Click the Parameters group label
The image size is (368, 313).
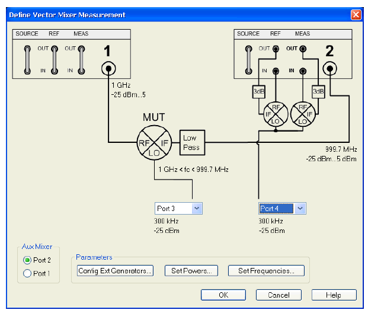(94, 257)
